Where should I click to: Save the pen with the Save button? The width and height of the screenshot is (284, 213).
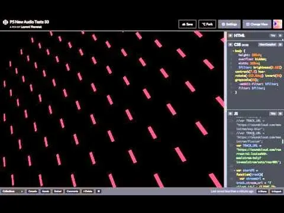pos(187,24)
